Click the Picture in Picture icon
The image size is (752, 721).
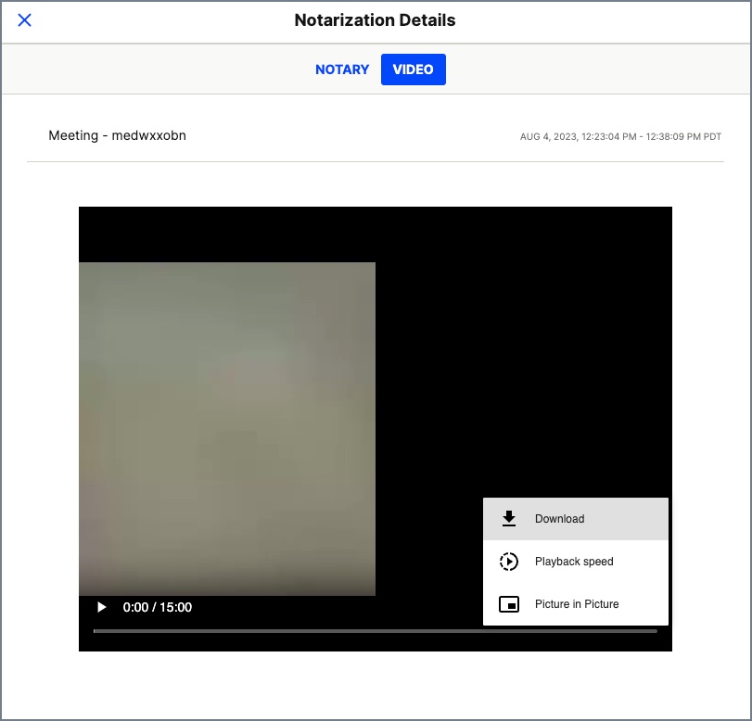509,604
